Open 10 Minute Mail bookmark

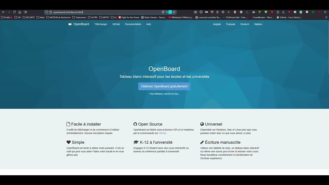pos(235,17)
